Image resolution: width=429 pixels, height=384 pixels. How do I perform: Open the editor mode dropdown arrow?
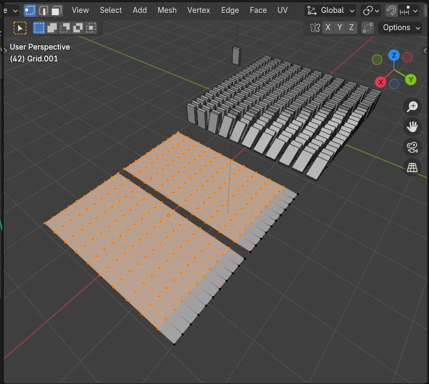[15, 11]
